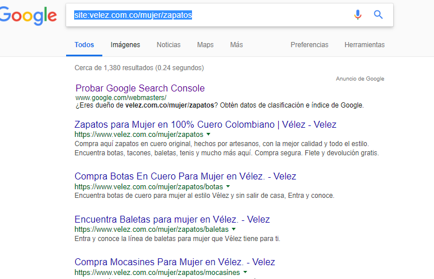
Task: Select the Todos tab
Action: point(84,45)
